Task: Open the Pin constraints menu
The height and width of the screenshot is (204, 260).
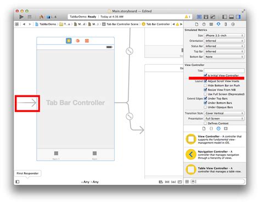Action: (167, 182)
